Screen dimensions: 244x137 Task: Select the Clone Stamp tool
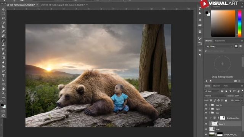3,45
